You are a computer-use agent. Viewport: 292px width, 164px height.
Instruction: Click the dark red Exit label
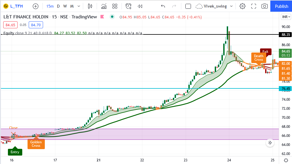pos(266,51)
